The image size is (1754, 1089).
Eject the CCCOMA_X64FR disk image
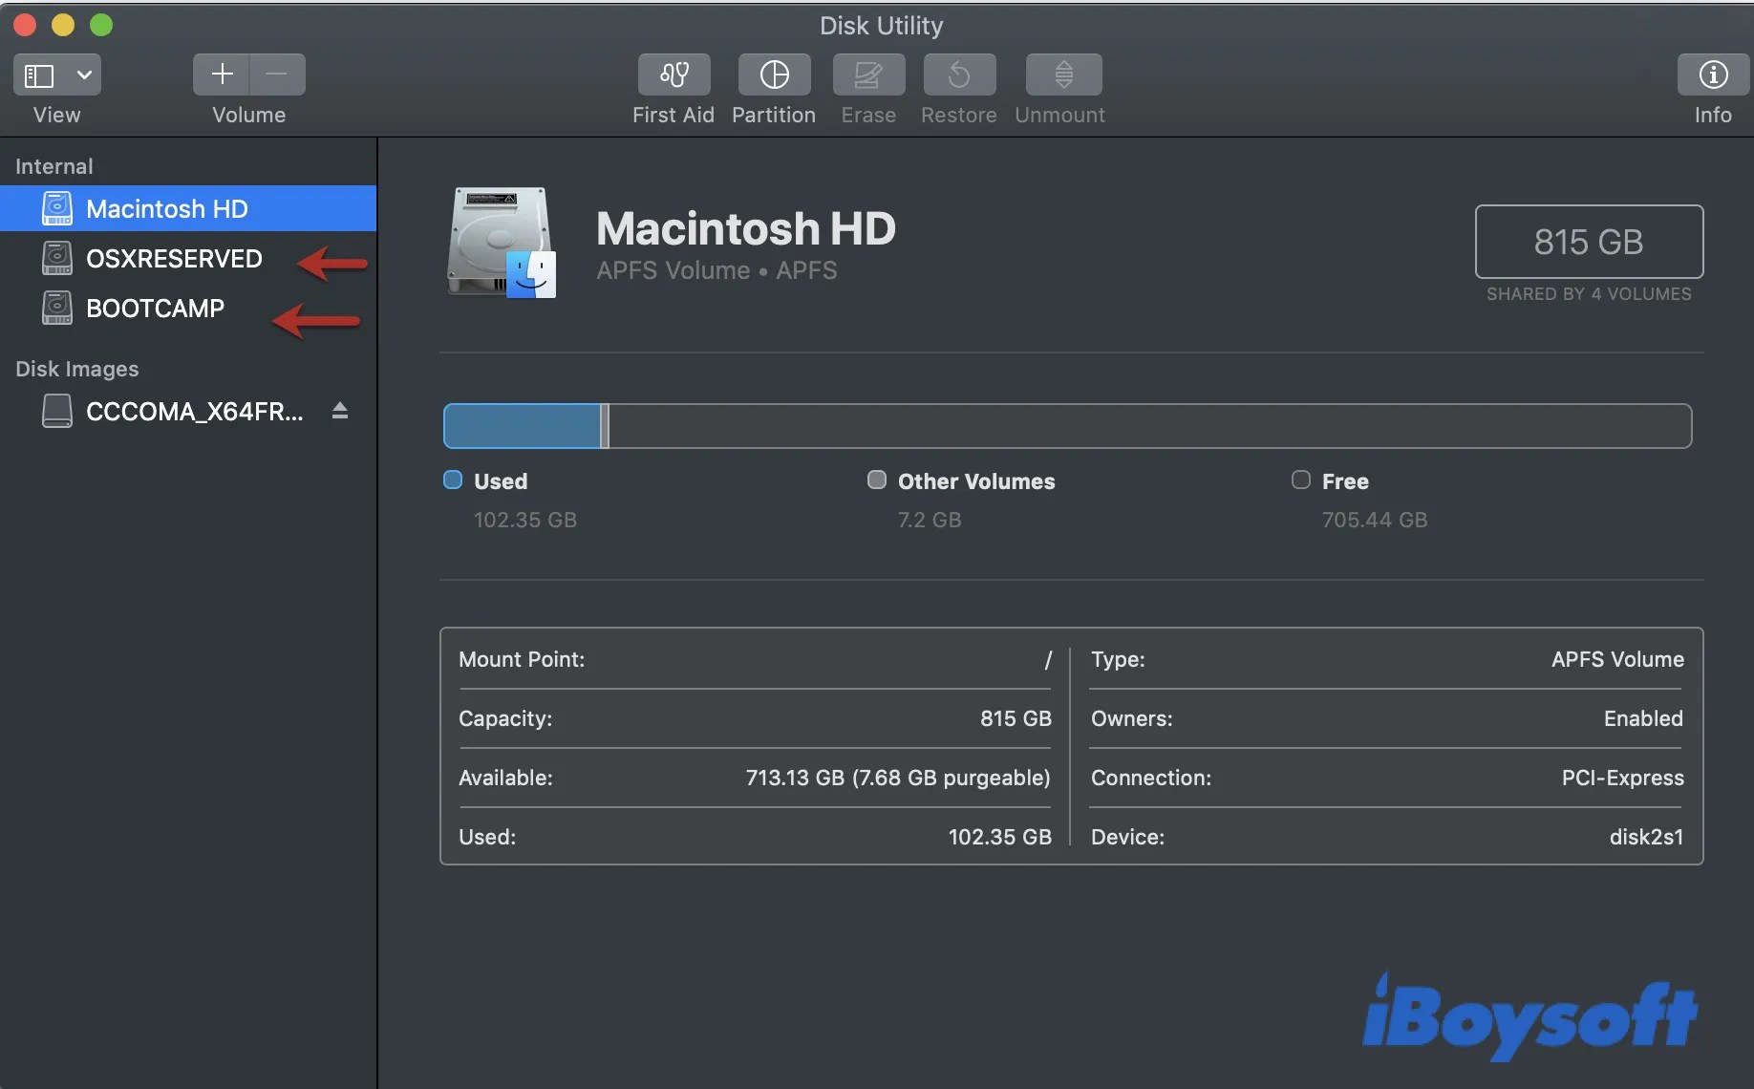pos(340,411)
